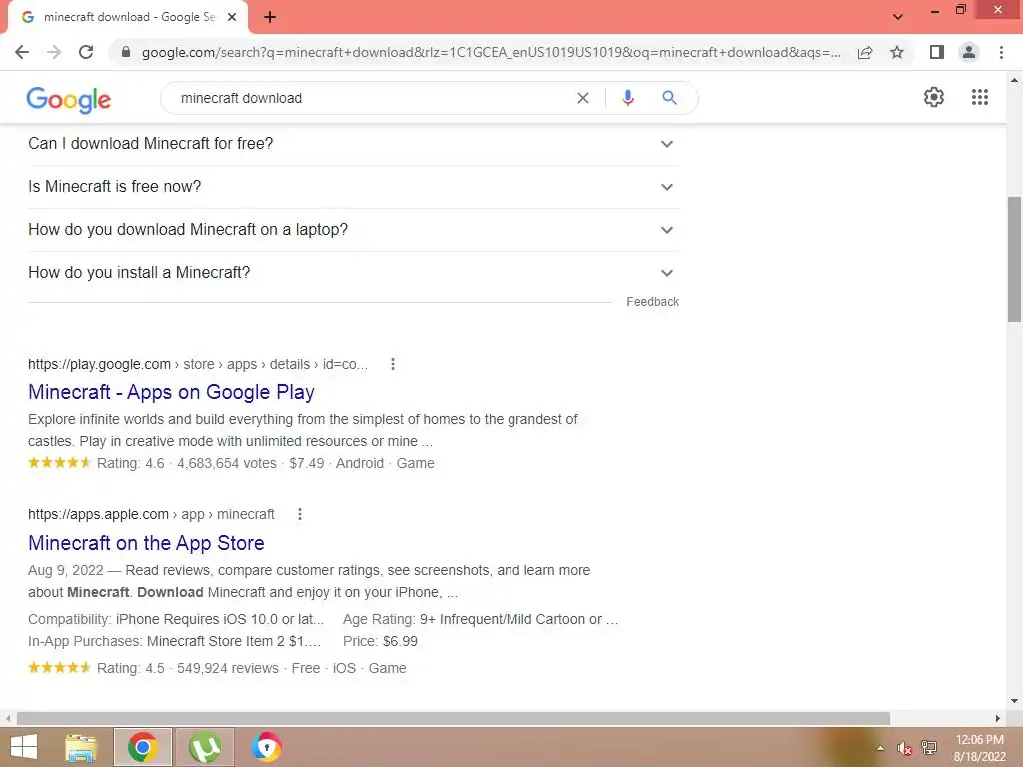The width and height of the screenshot is (1023, 767).
Task: Click the '549,924 reviews' text
Action: 227,668
